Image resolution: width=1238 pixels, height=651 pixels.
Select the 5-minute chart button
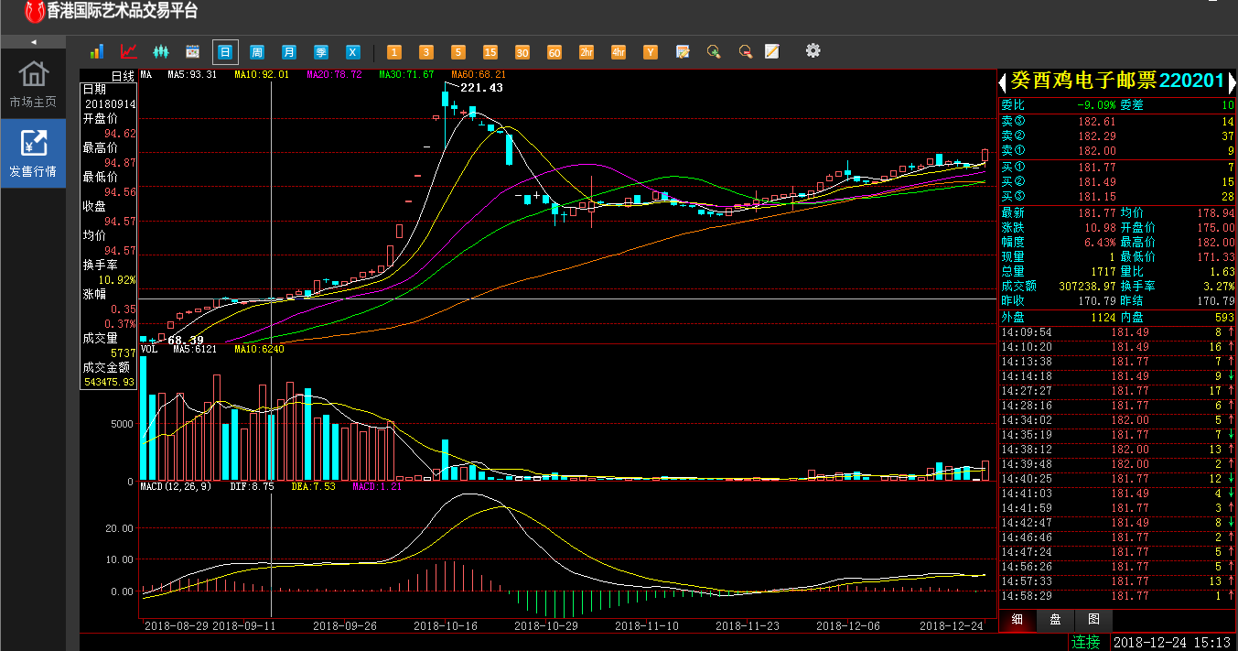[x=458, y=52]
